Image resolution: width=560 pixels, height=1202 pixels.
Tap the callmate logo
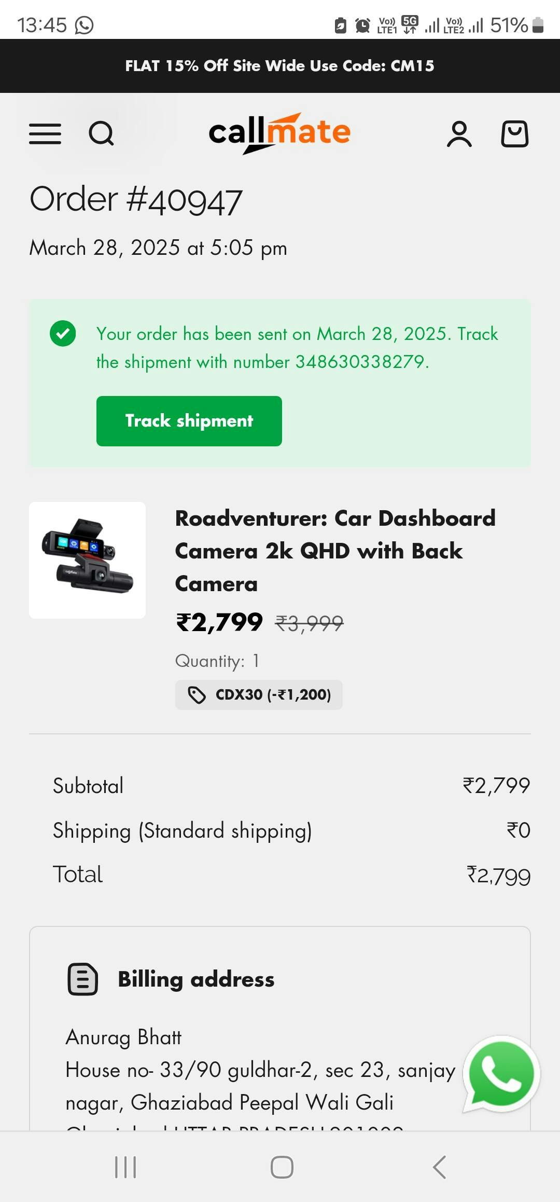point(279,133)
